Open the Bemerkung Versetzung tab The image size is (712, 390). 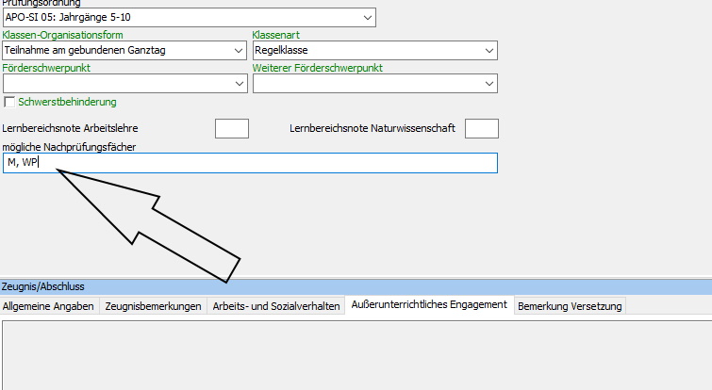coord(570,306)
